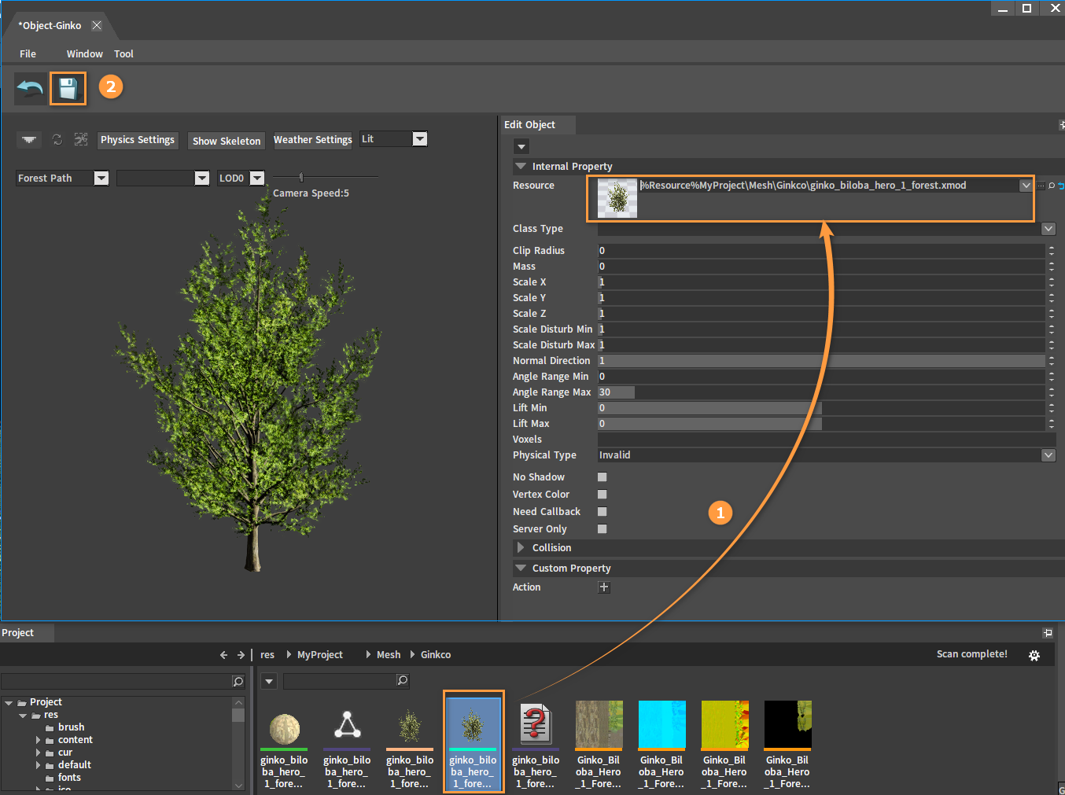Open the Resource path dropdown arrow
Screen dimensions: 1065x795
pos(1026,186)
